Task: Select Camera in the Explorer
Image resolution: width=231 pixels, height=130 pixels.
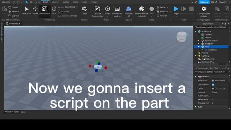Action: tap(208, 35)
